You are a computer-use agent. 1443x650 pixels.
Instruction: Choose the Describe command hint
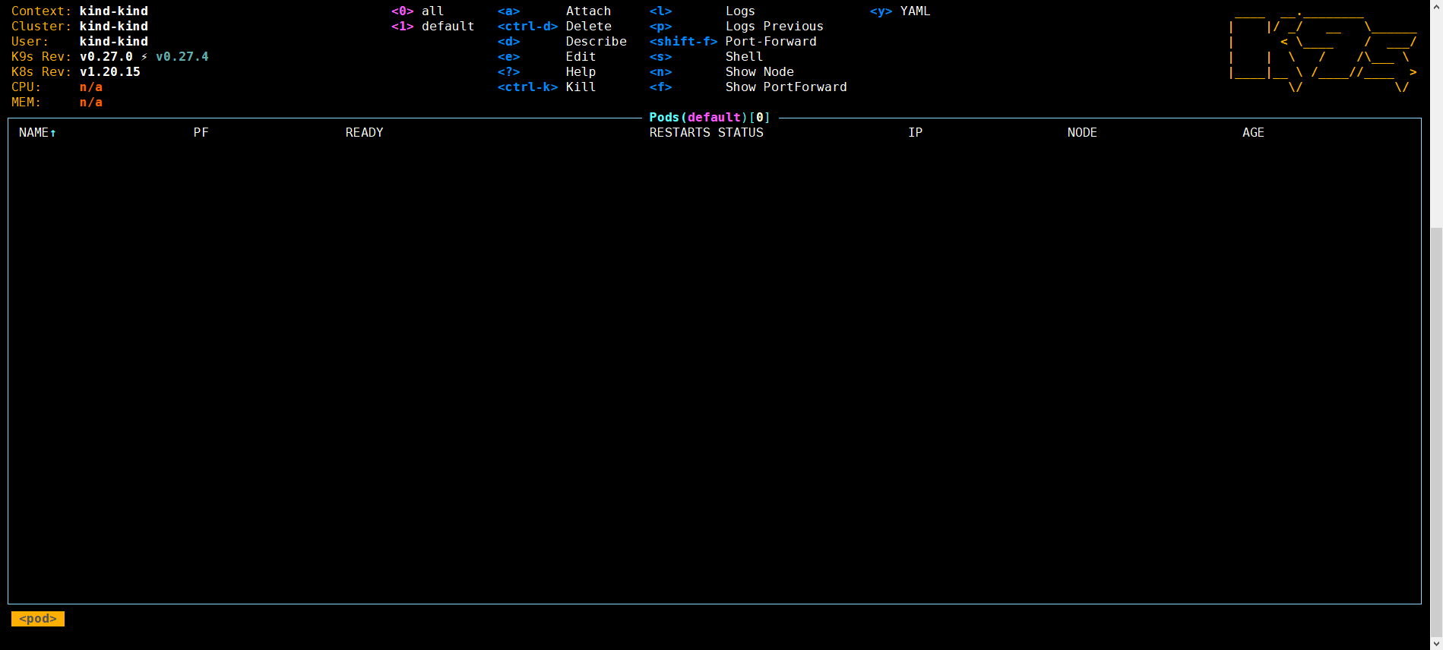596,42
